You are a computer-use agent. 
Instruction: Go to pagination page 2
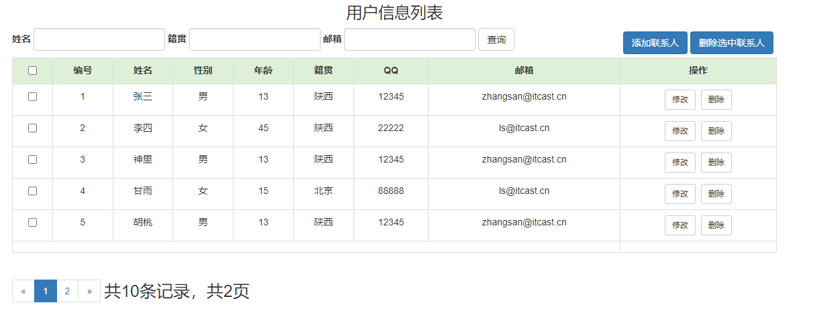(x=67, y=291)
